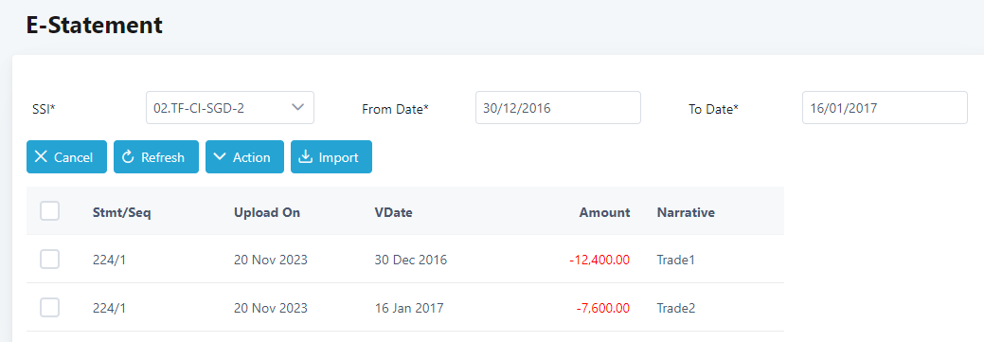Click the download arrow icon on Import
984x342 pixels.
pos(306,157)
